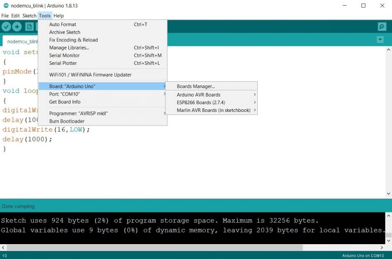This screenshot has height=259, width=392.
Task: Open the Sketch menu in menu bar
Action: point(30,16)
